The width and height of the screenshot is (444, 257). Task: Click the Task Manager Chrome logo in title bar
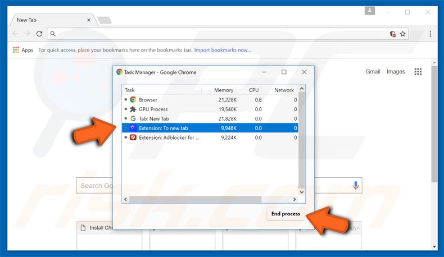[x=119, y=72]
